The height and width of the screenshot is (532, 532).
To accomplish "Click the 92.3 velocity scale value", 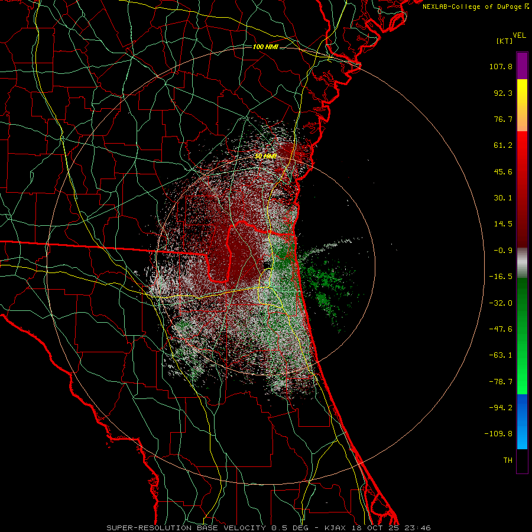I will pos(503,93).
